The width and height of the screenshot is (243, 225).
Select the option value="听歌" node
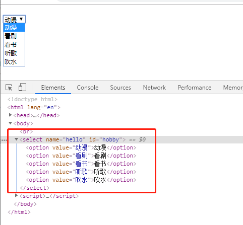[81, 172]
